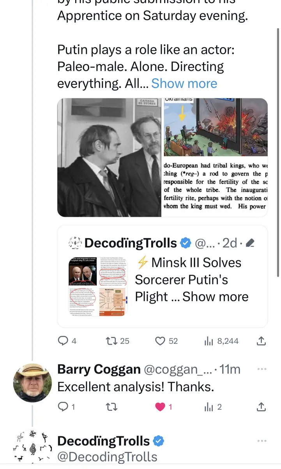Open more options for bottom DecodingTrolls tweet
281x469 pixels.
262,441
